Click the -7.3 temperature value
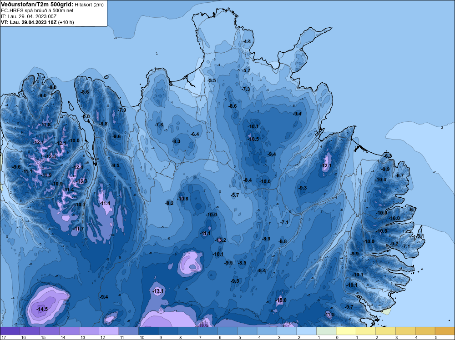This screenshot has height=340, width=455. [x=246, y=89]
